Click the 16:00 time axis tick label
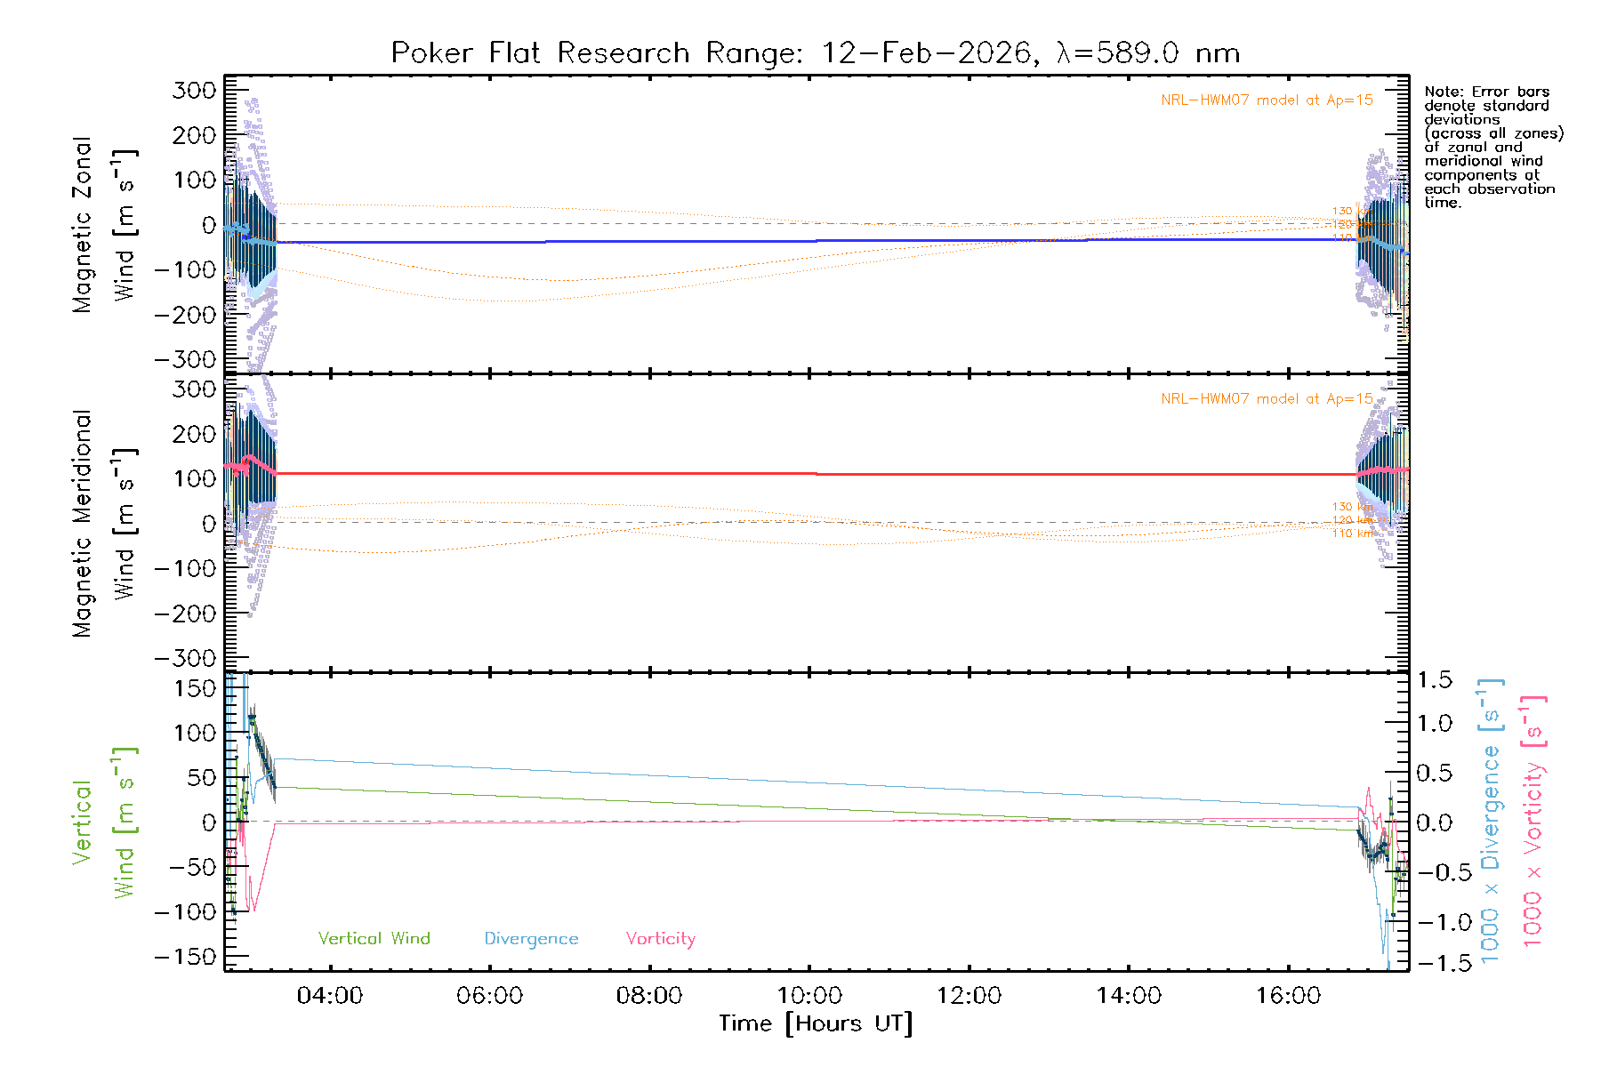The width and height of the screenshot is (1601, 1067). pos(1288,996)
